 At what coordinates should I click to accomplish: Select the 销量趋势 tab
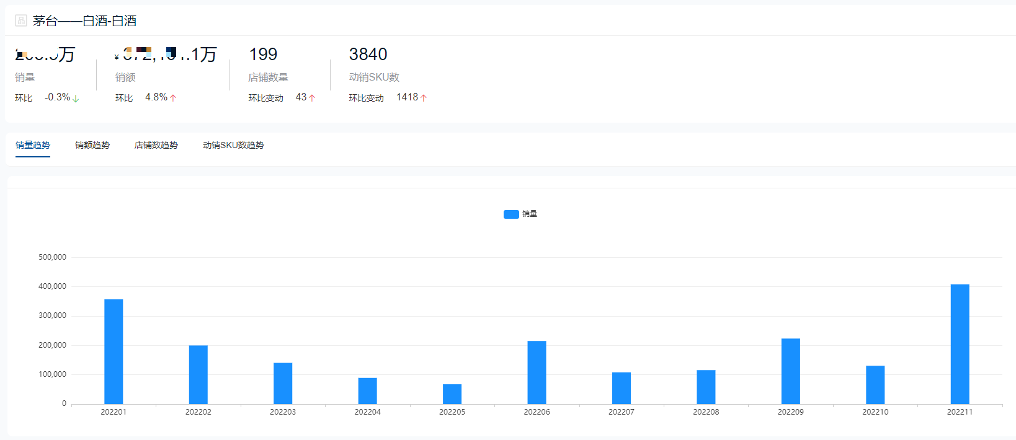(x=33, y=145)
